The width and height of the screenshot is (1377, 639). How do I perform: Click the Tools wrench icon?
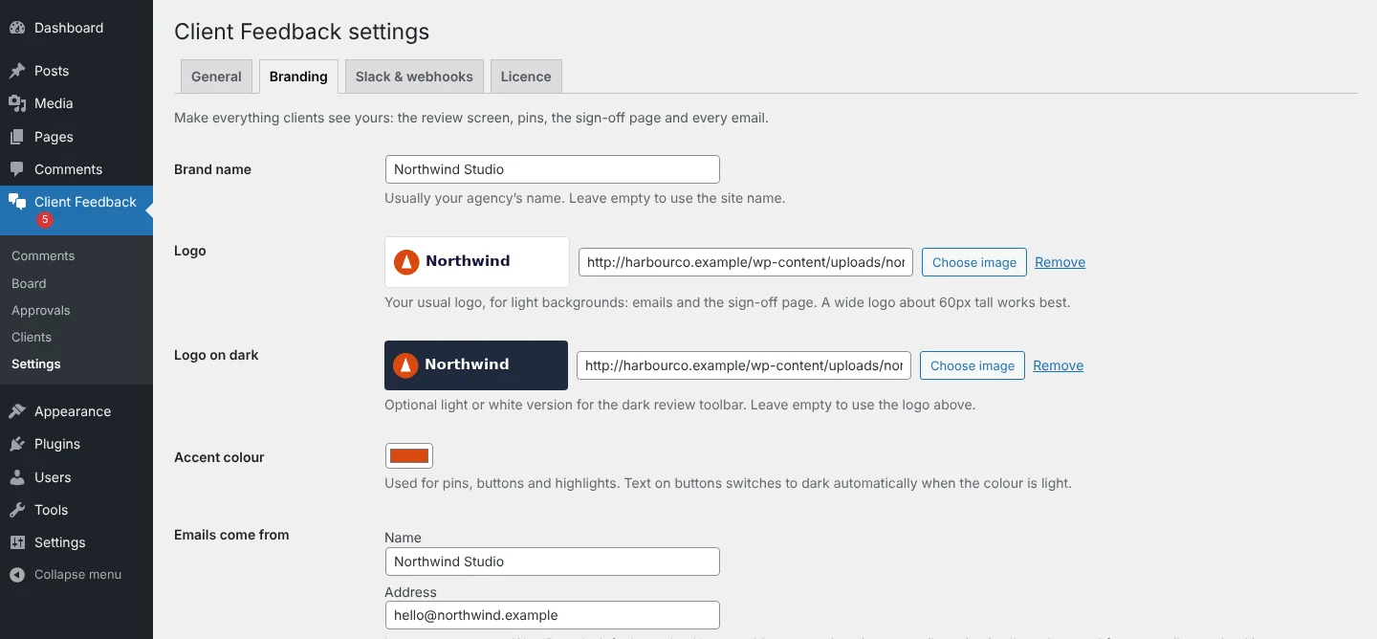[17, 510]
